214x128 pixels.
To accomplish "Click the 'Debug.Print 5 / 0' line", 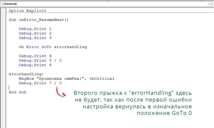I will click(x=40, y=60).
